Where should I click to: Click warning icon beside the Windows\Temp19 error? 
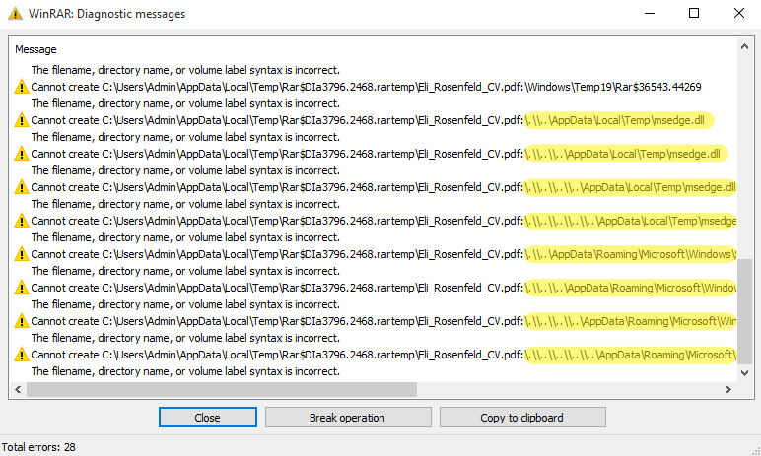coord(21,87)
